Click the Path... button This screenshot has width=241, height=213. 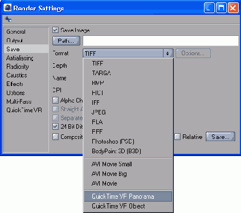pos(66,40)
